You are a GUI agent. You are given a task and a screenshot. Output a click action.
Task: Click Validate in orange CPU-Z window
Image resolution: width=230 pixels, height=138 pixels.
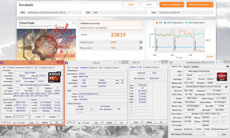click(x=45, y=122)
